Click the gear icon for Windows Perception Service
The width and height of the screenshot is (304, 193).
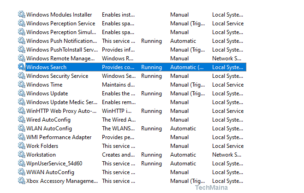pyautogui.click(x=22, y=23)
